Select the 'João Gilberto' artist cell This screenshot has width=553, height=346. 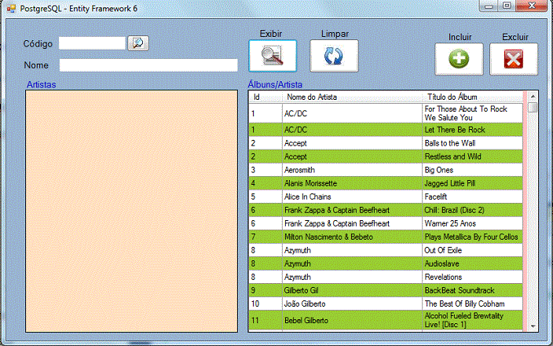352,304
